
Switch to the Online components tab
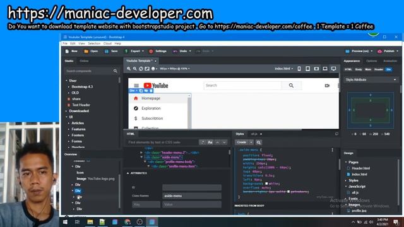84,61
